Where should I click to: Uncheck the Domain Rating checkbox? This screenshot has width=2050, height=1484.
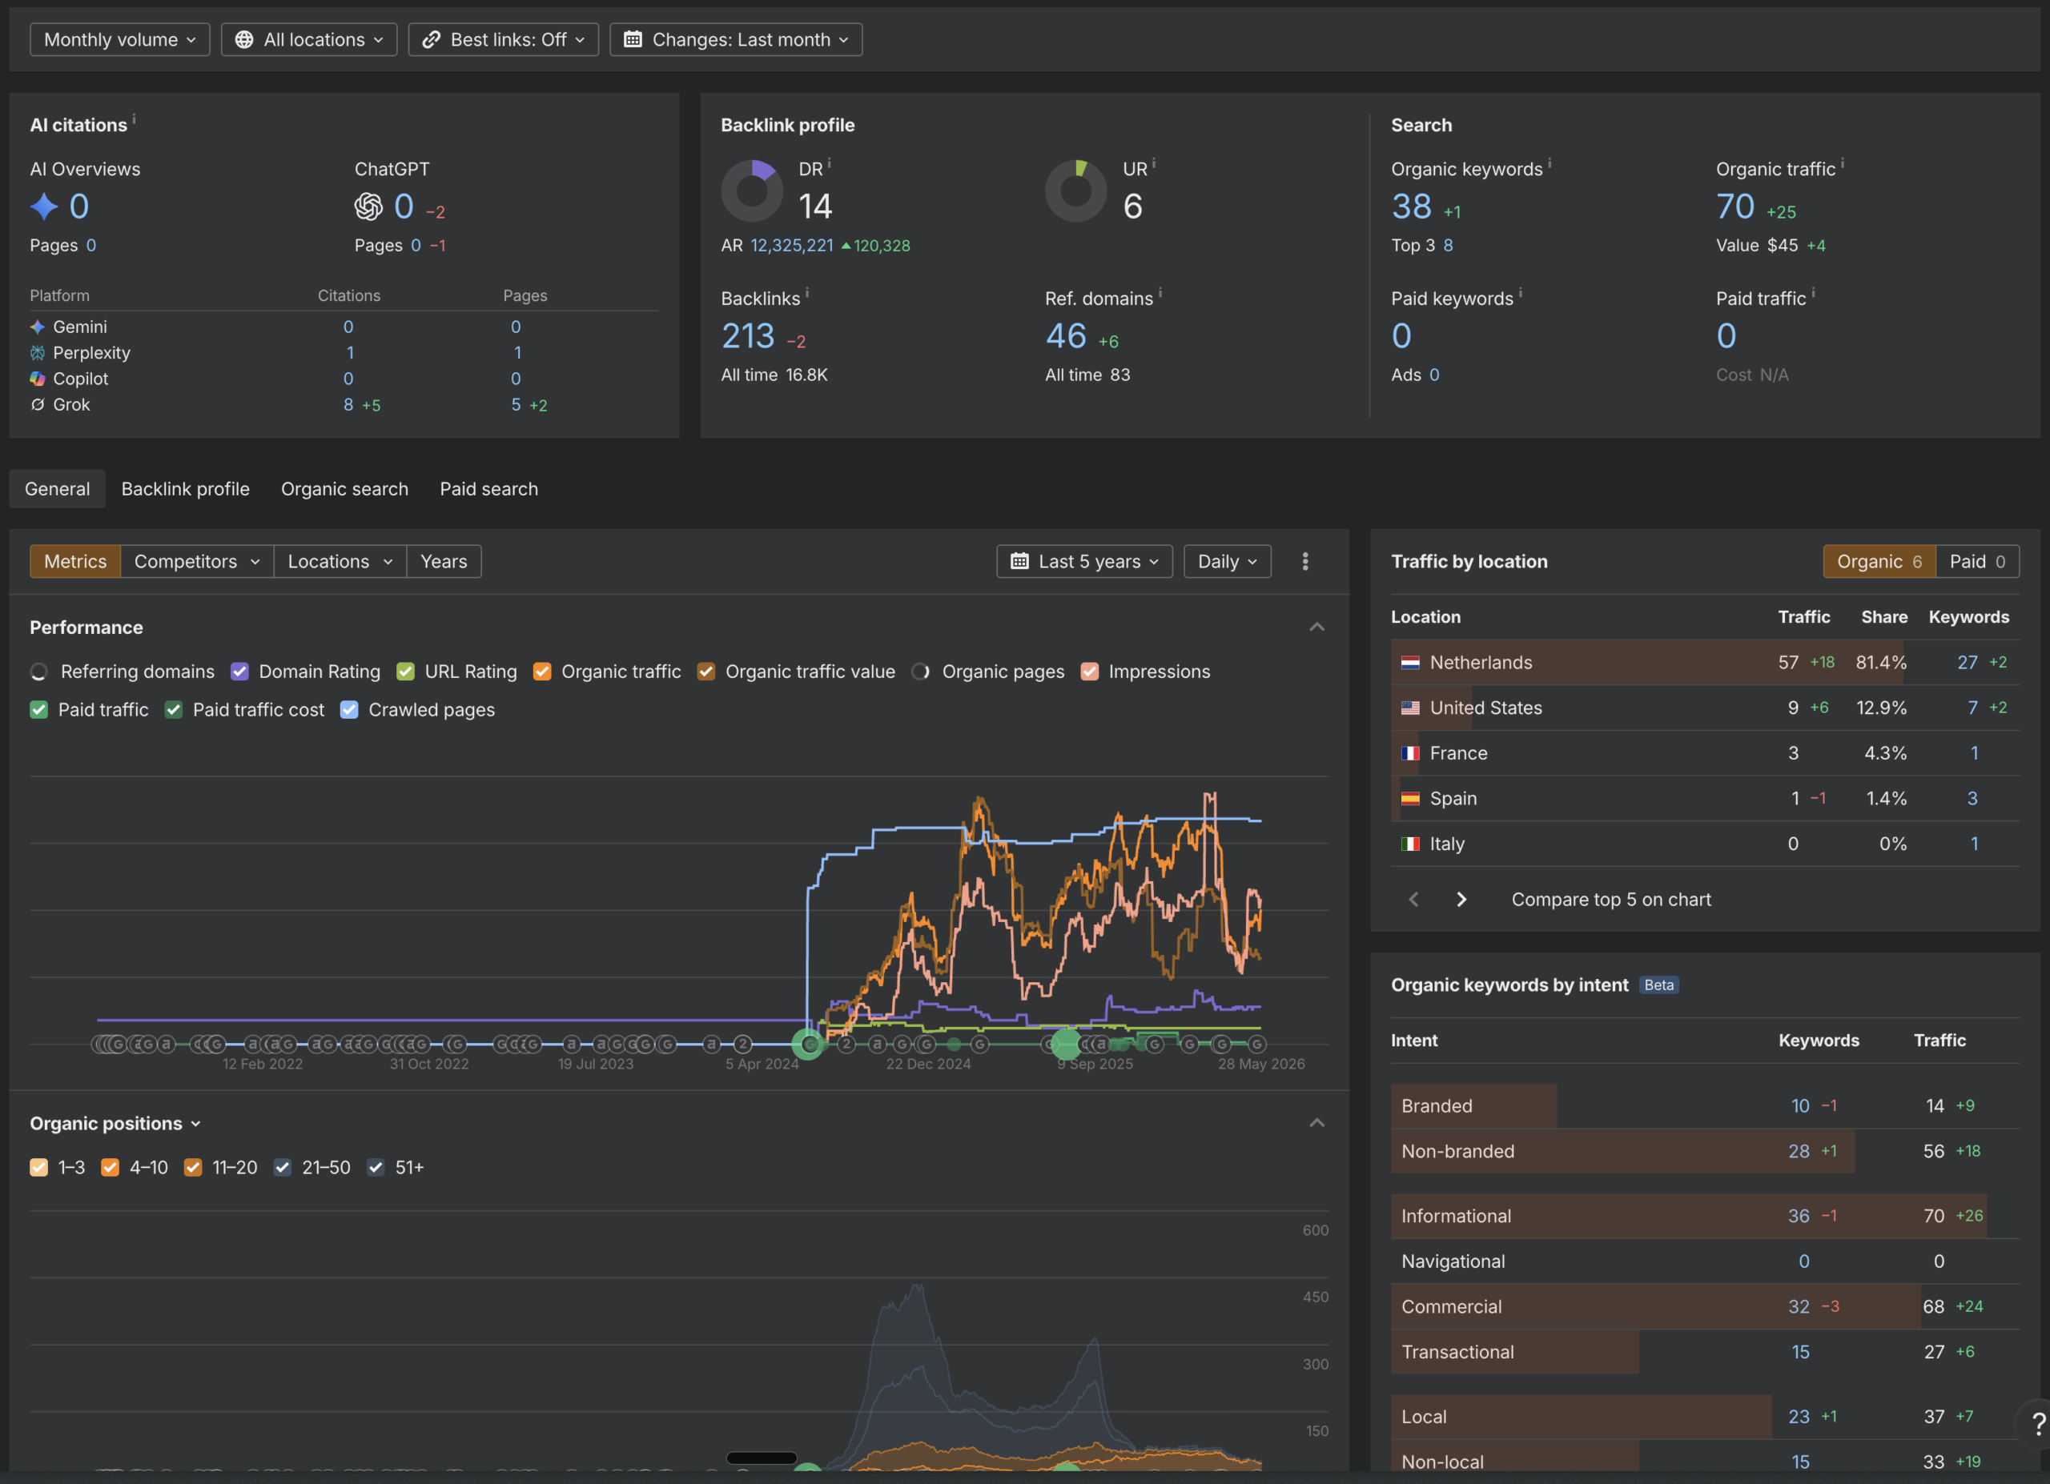tap(239, 672)
